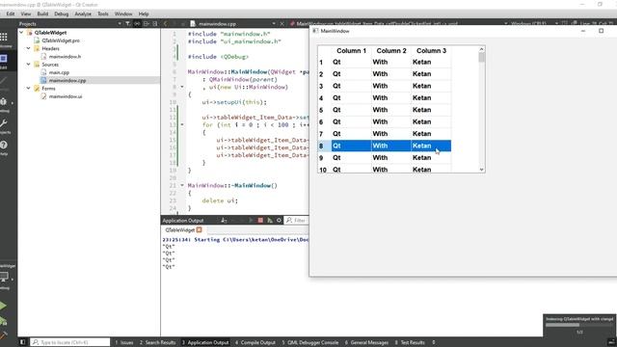Open the kit selector monitor icon
The image size is (617, 347).
(x=5, y=277)
